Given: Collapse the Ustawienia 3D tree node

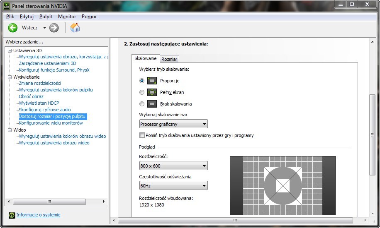Looking at the screenshot, I should [10, 50].
